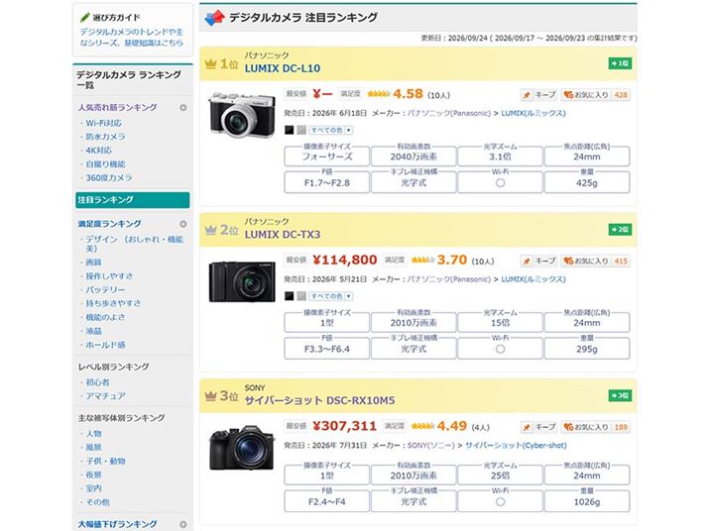The height and width of the screenshot is (531, 709).
Task: Open the 持ち歩きやすさ satisfaction ranking
Action: pyautogui.click(x=113, y=303)
